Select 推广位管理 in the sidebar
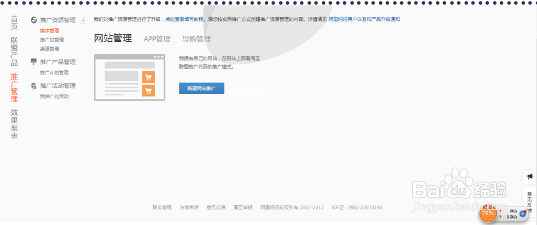Viewport: 537px width, 225px height. [x=52, y=40]
